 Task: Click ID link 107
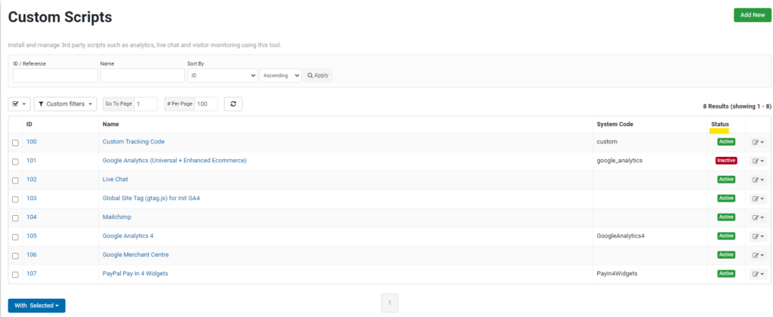32,273
